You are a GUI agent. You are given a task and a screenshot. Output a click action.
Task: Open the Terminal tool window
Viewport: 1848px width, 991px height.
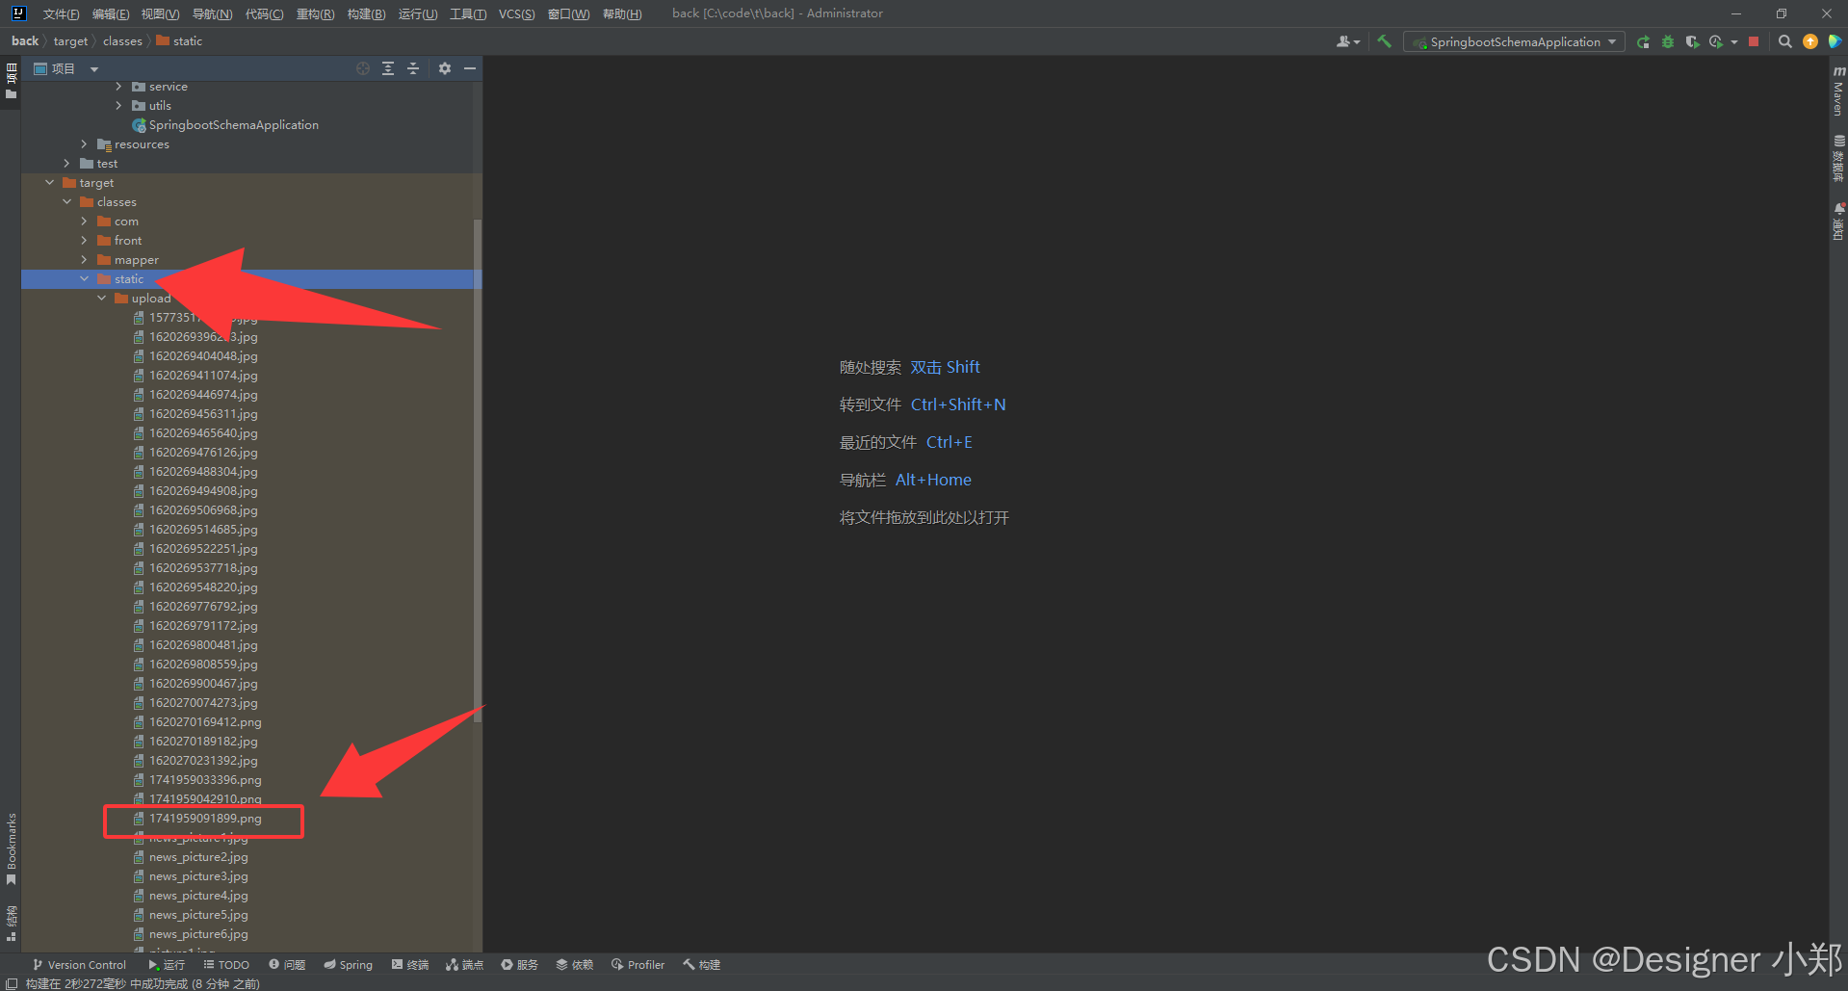pyautogui.click(x=410, y=964)
